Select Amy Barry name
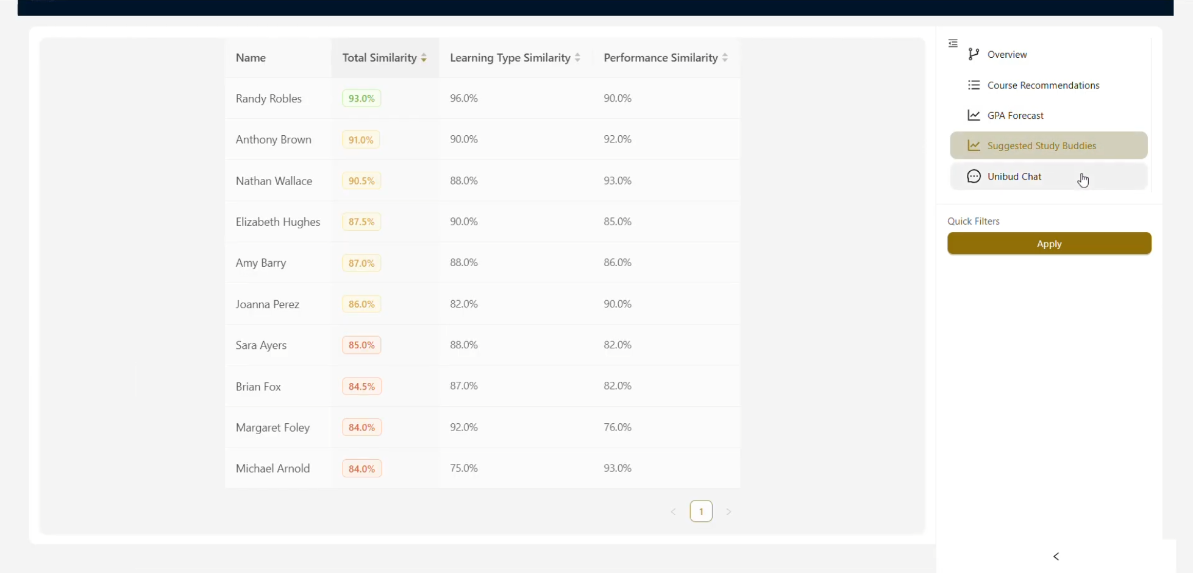 coord(261,263)
